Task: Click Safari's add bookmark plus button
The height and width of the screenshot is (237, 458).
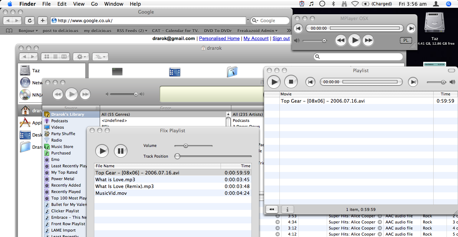Action: [x=42, y=20]
